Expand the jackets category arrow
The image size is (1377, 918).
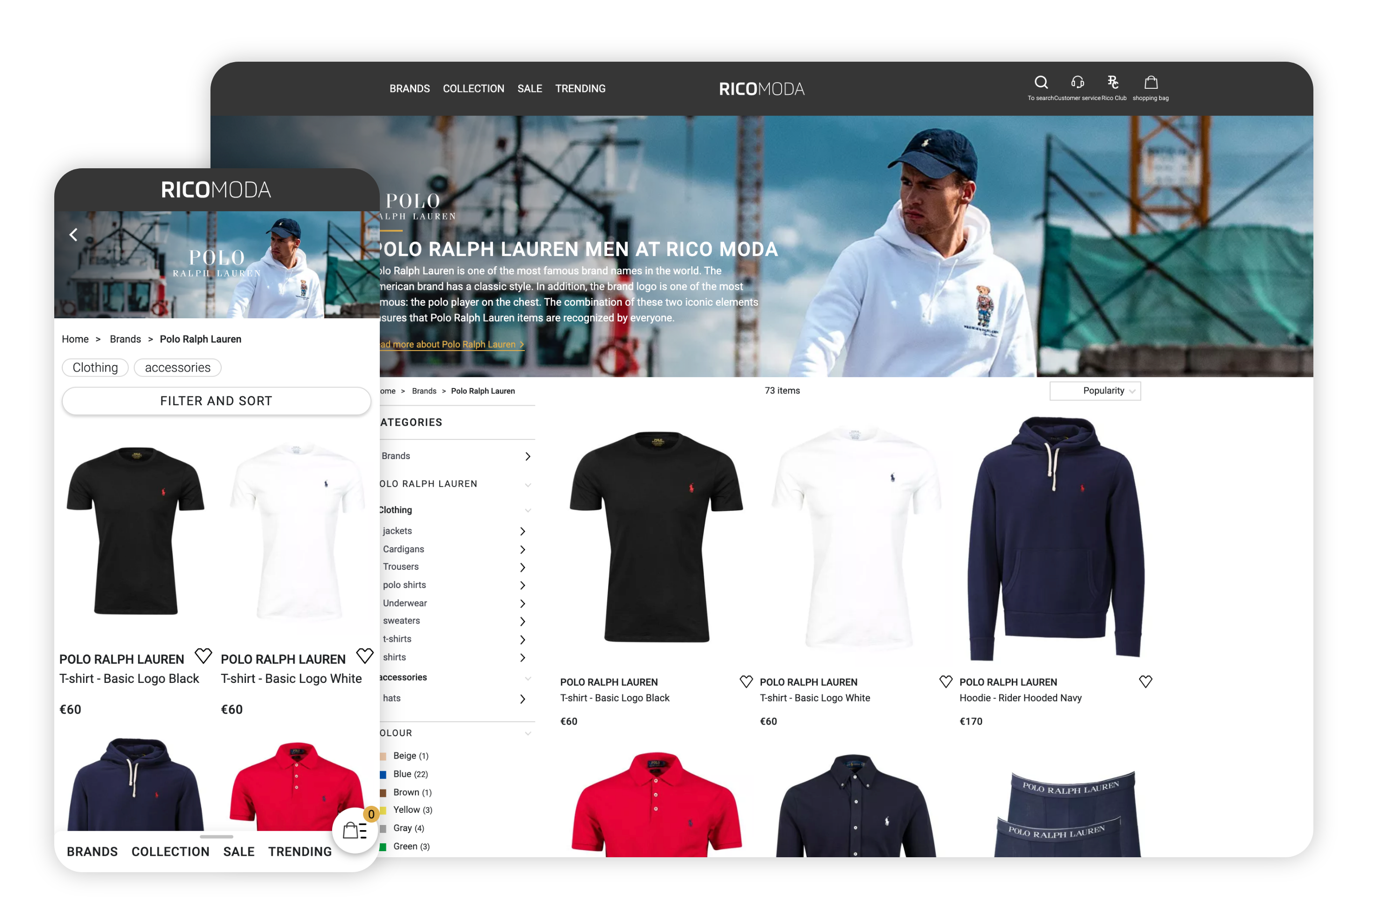point(522,531)
